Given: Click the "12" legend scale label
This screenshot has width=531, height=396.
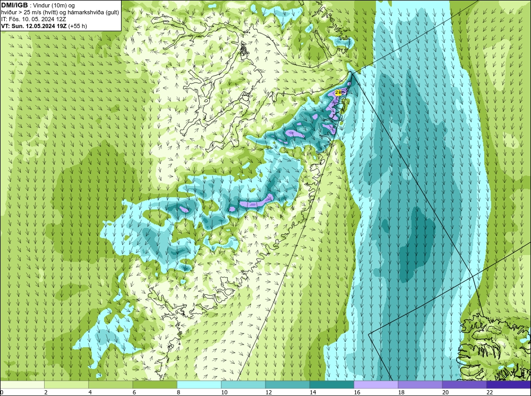Looking at the screenshot, I should pyautogui.click(x=269, y=392).
